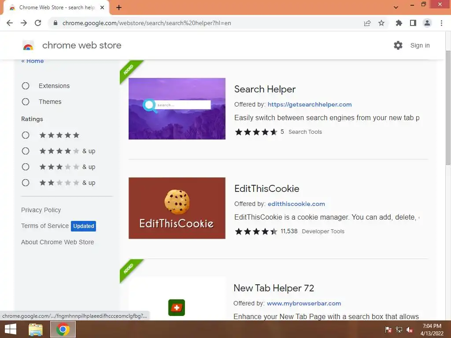Viewport: 451px width, 338px height.
Task: Click the muted volume tray icon
Action: click(410, 330)
